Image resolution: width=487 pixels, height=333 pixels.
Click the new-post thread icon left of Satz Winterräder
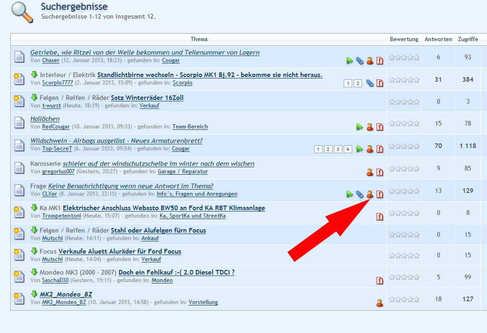(x=19, y=101)
